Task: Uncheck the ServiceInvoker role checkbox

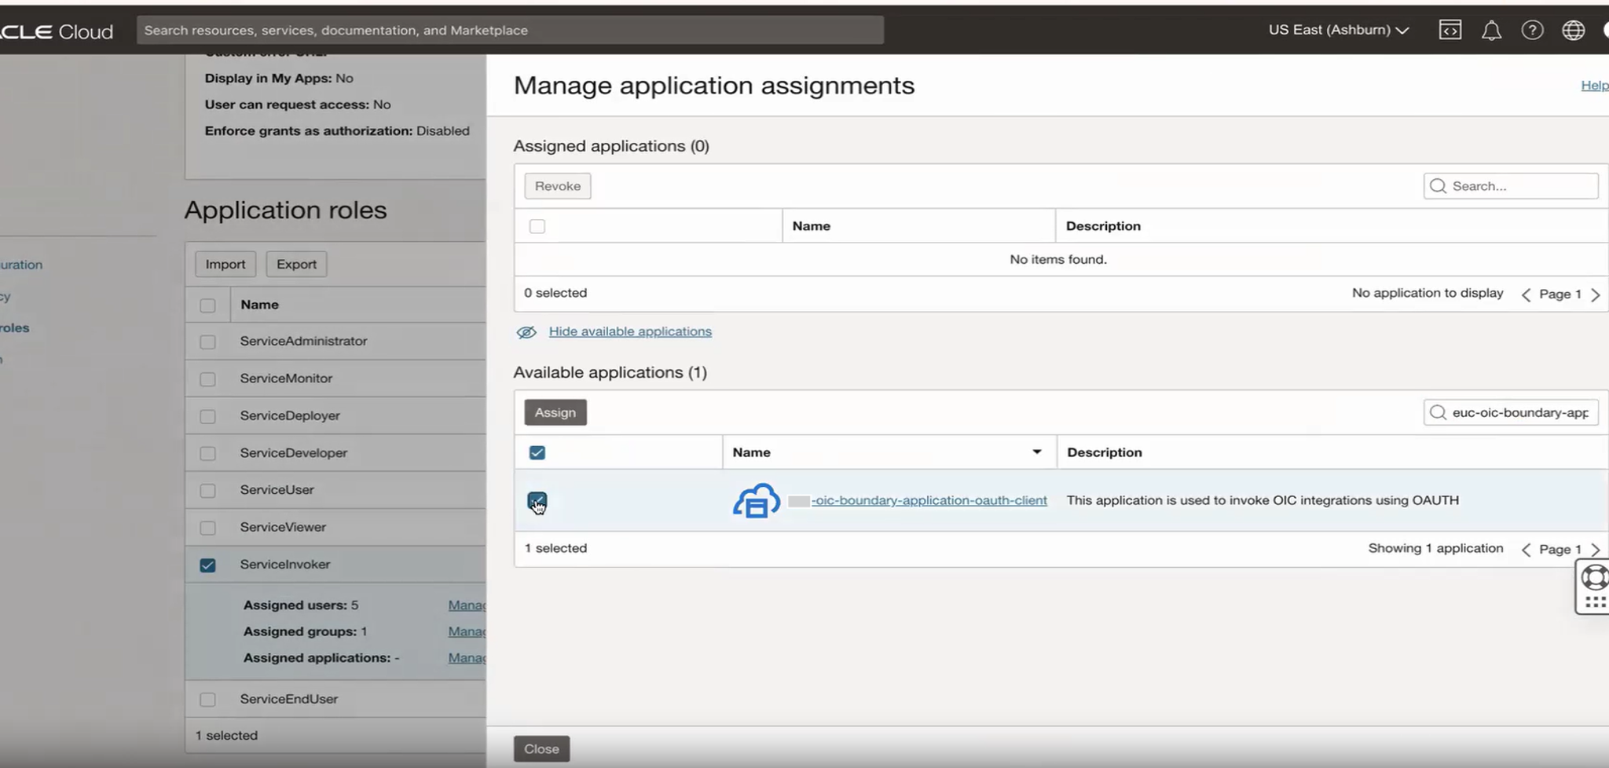Action: [207, 565]
